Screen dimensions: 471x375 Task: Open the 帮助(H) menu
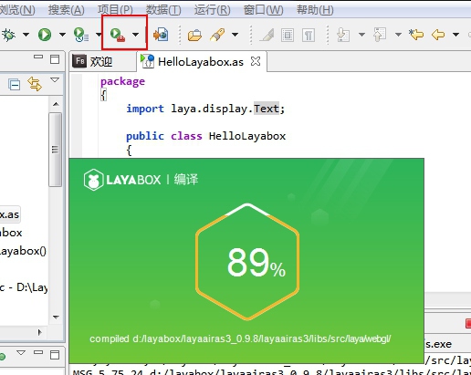click(x=315, y=10)
